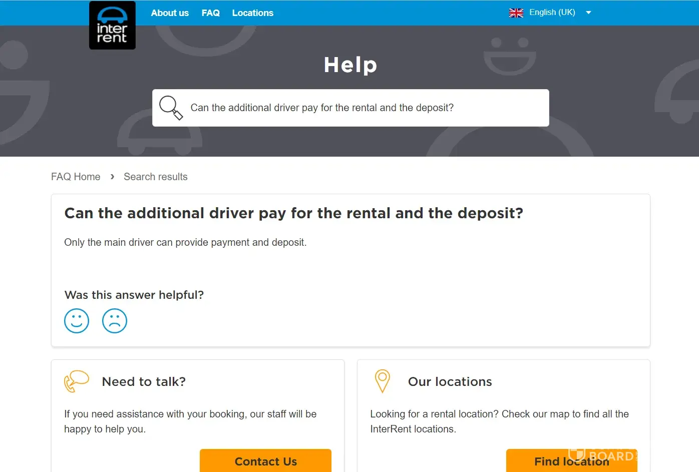Go back to FAQ Home breadcrumb
Screen dimensions: 699x472
tap(76, 177)
